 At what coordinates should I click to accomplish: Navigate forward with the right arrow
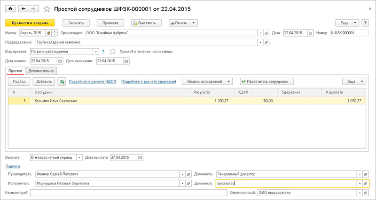pyautogui.click(x=33, y=9)
